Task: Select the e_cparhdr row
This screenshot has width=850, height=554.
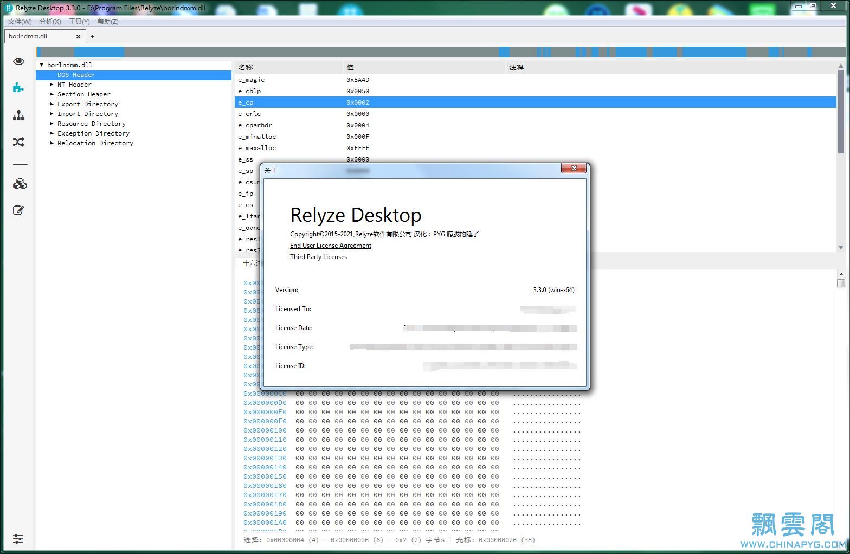Action: click(x=536, y=125)
